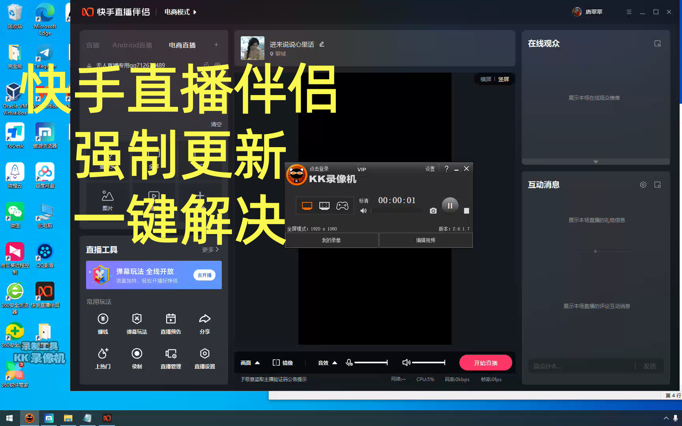Pause the KK录像机 recording
Screen dimensions: 682x426
(x=450, y=206)
